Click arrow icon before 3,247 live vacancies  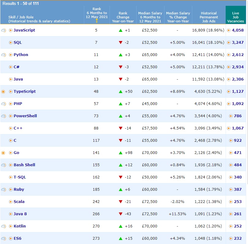229,43
